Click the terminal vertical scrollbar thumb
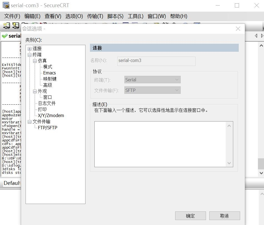264x225 pixels. pyautogui.click(x=261, y=164)
